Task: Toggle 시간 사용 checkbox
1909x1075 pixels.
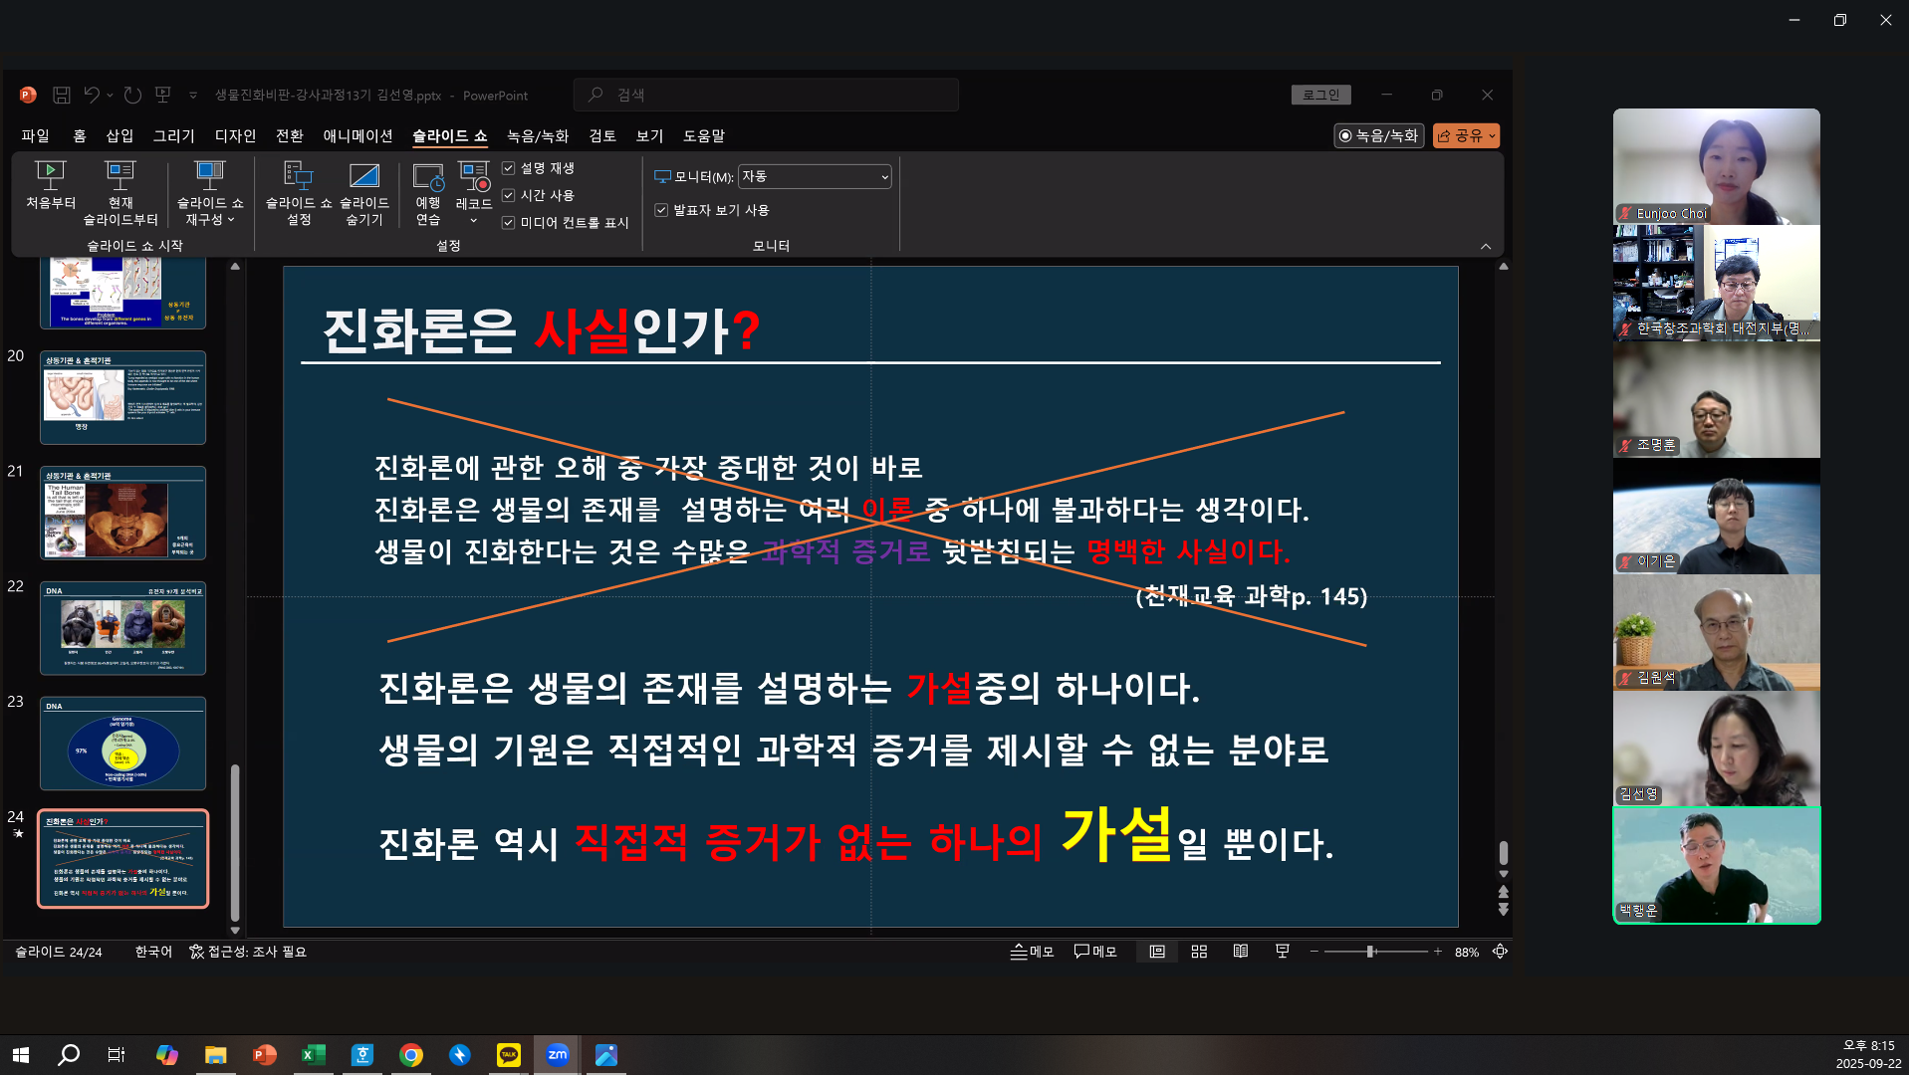Action: click(x=508, y=195)
